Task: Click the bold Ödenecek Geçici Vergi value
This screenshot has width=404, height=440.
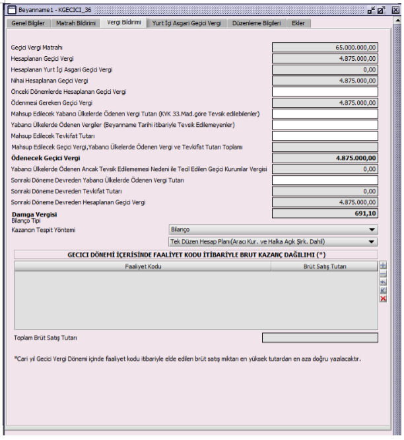Action: (x=325, y=158)
